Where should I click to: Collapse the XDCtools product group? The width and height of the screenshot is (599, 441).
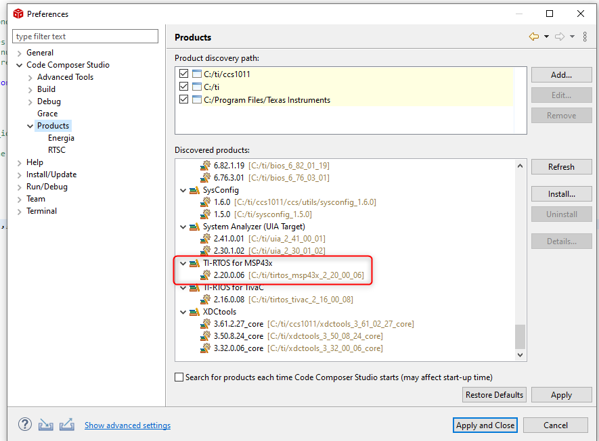coord(183,311)
